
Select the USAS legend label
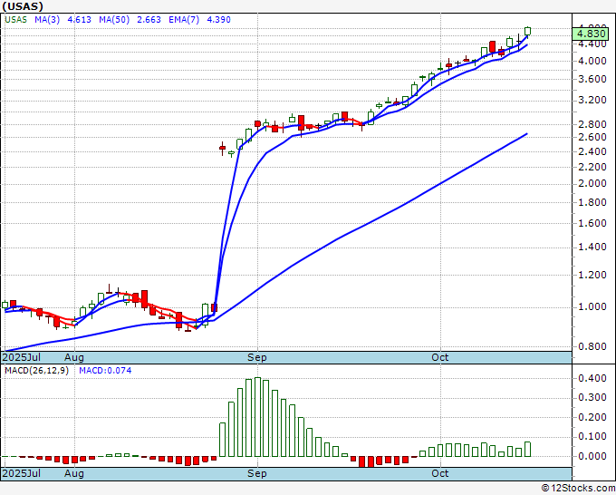[x=15, y=20]
